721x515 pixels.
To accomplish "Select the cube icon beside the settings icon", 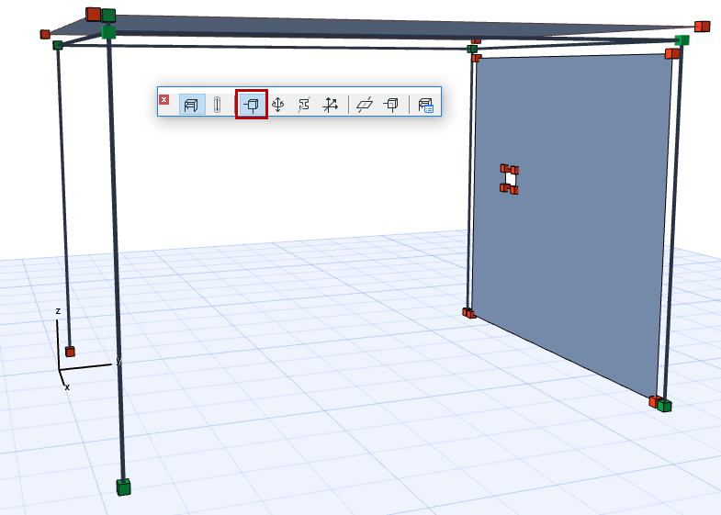I will click(x=391, y=105).
